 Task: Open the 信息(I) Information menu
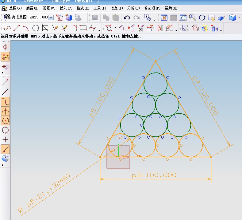pos(116,8)
